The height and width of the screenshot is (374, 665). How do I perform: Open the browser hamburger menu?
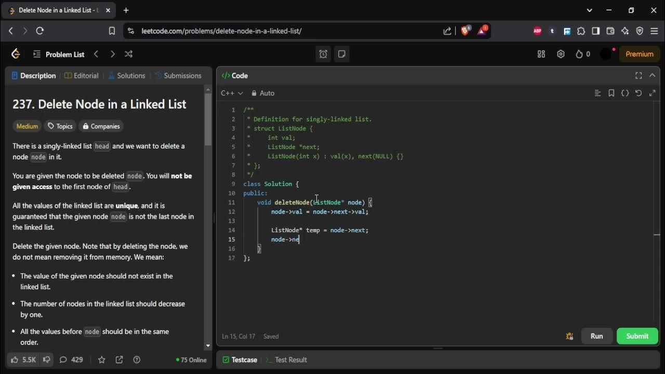click(x=654, y=31)
